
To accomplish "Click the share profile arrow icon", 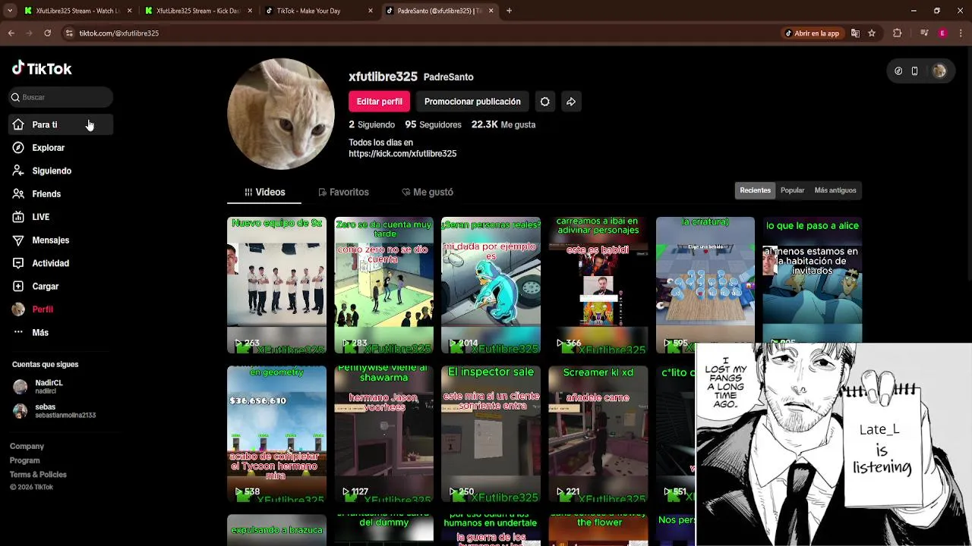I will (571, 102).
